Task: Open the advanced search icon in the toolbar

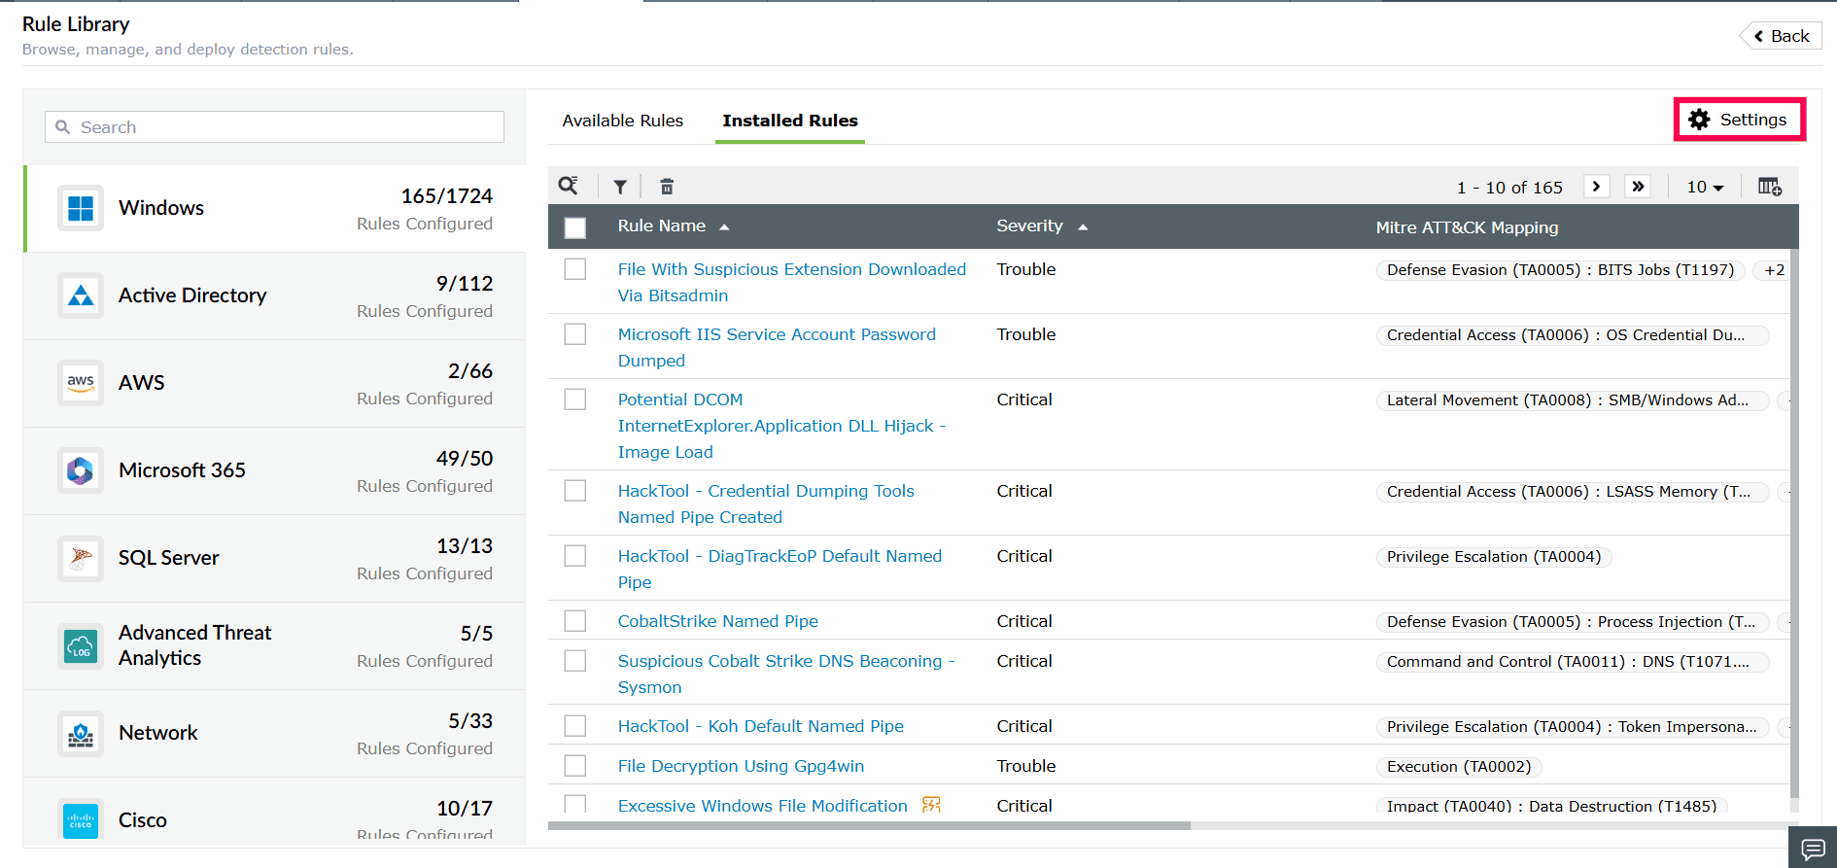Action: [x=569, y=186]
